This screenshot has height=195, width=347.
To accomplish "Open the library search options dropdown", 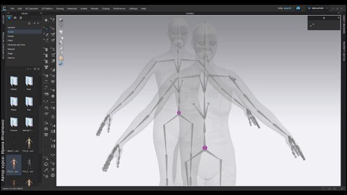I will [x=29, y=69].
